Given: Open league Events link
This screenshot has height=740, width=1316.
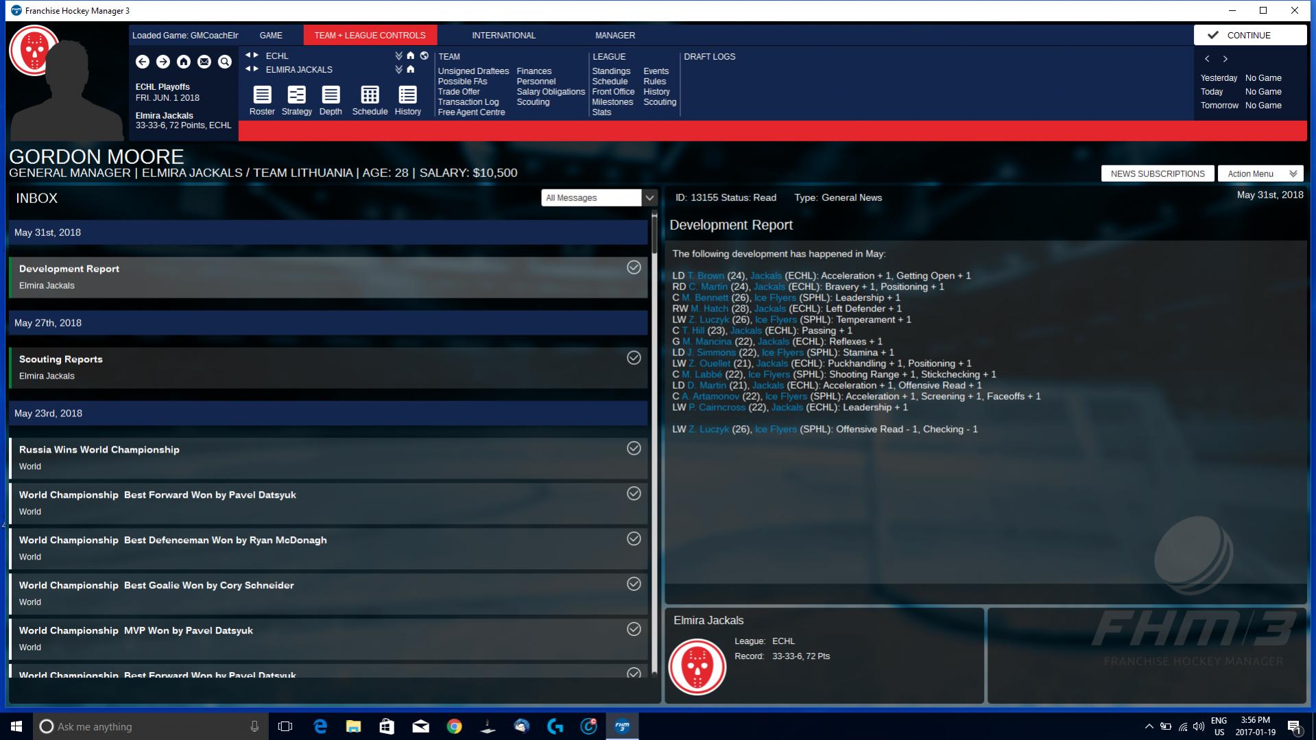Looking at the screenshot, I should click(656, 71).
